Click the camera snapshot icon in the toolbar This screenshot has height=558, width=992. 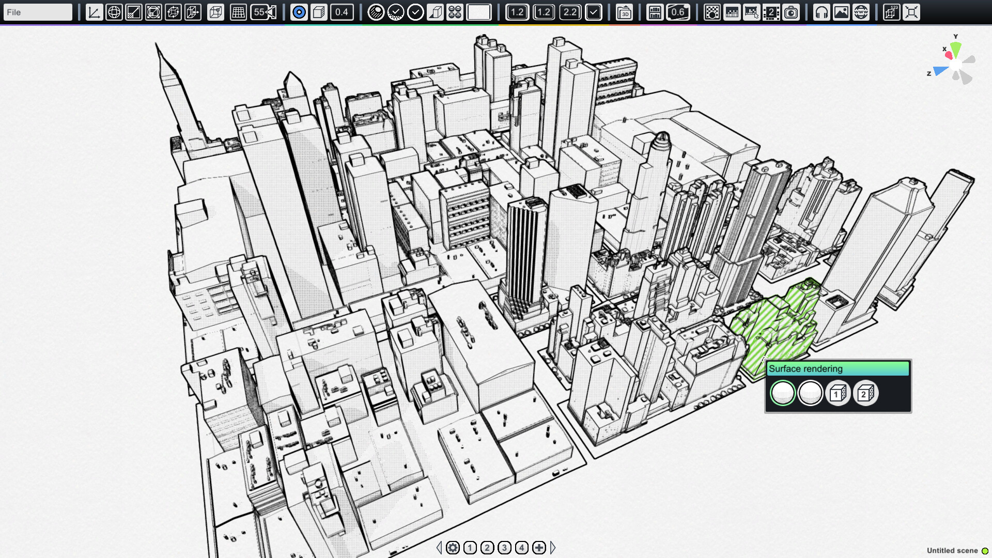click(792, 12)
